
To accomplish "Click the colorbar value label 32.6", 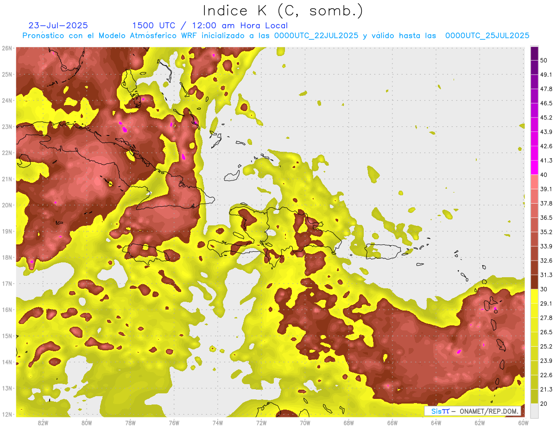I will [546, 261].
